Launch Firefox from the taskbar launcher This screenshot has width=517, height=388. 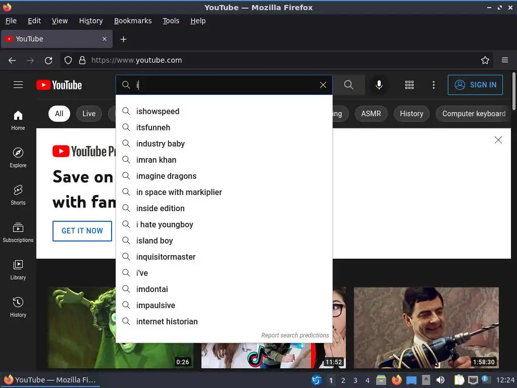click(397, 380)
